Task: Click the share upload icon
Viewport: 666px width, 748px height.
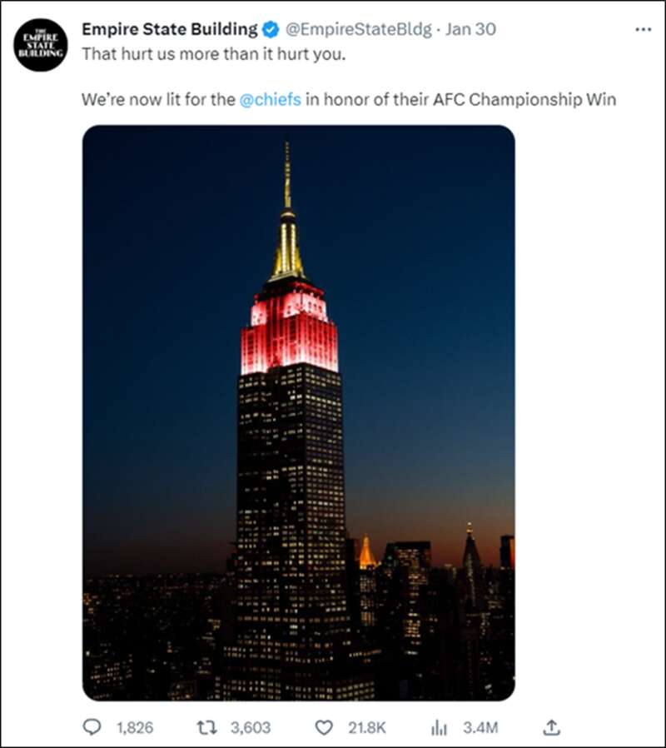Action: pyautogui.click(x=550, y=727)
